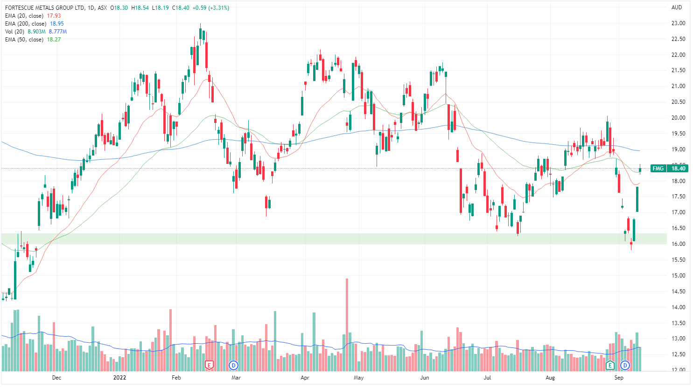Click the tallest volume bar in late April
693x387 pixels.
pyautogui.click(x=347, y=325)
